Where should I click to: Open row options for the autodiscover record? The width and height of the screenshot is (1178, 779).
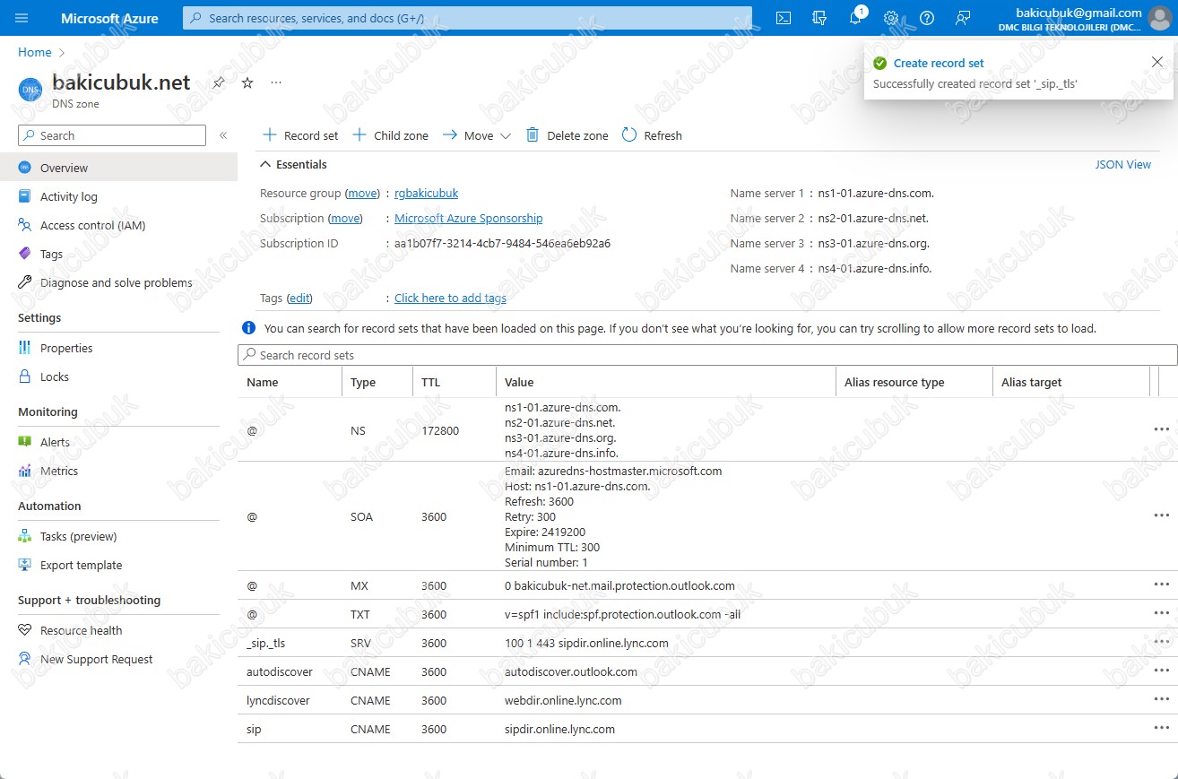(1162, 671)
